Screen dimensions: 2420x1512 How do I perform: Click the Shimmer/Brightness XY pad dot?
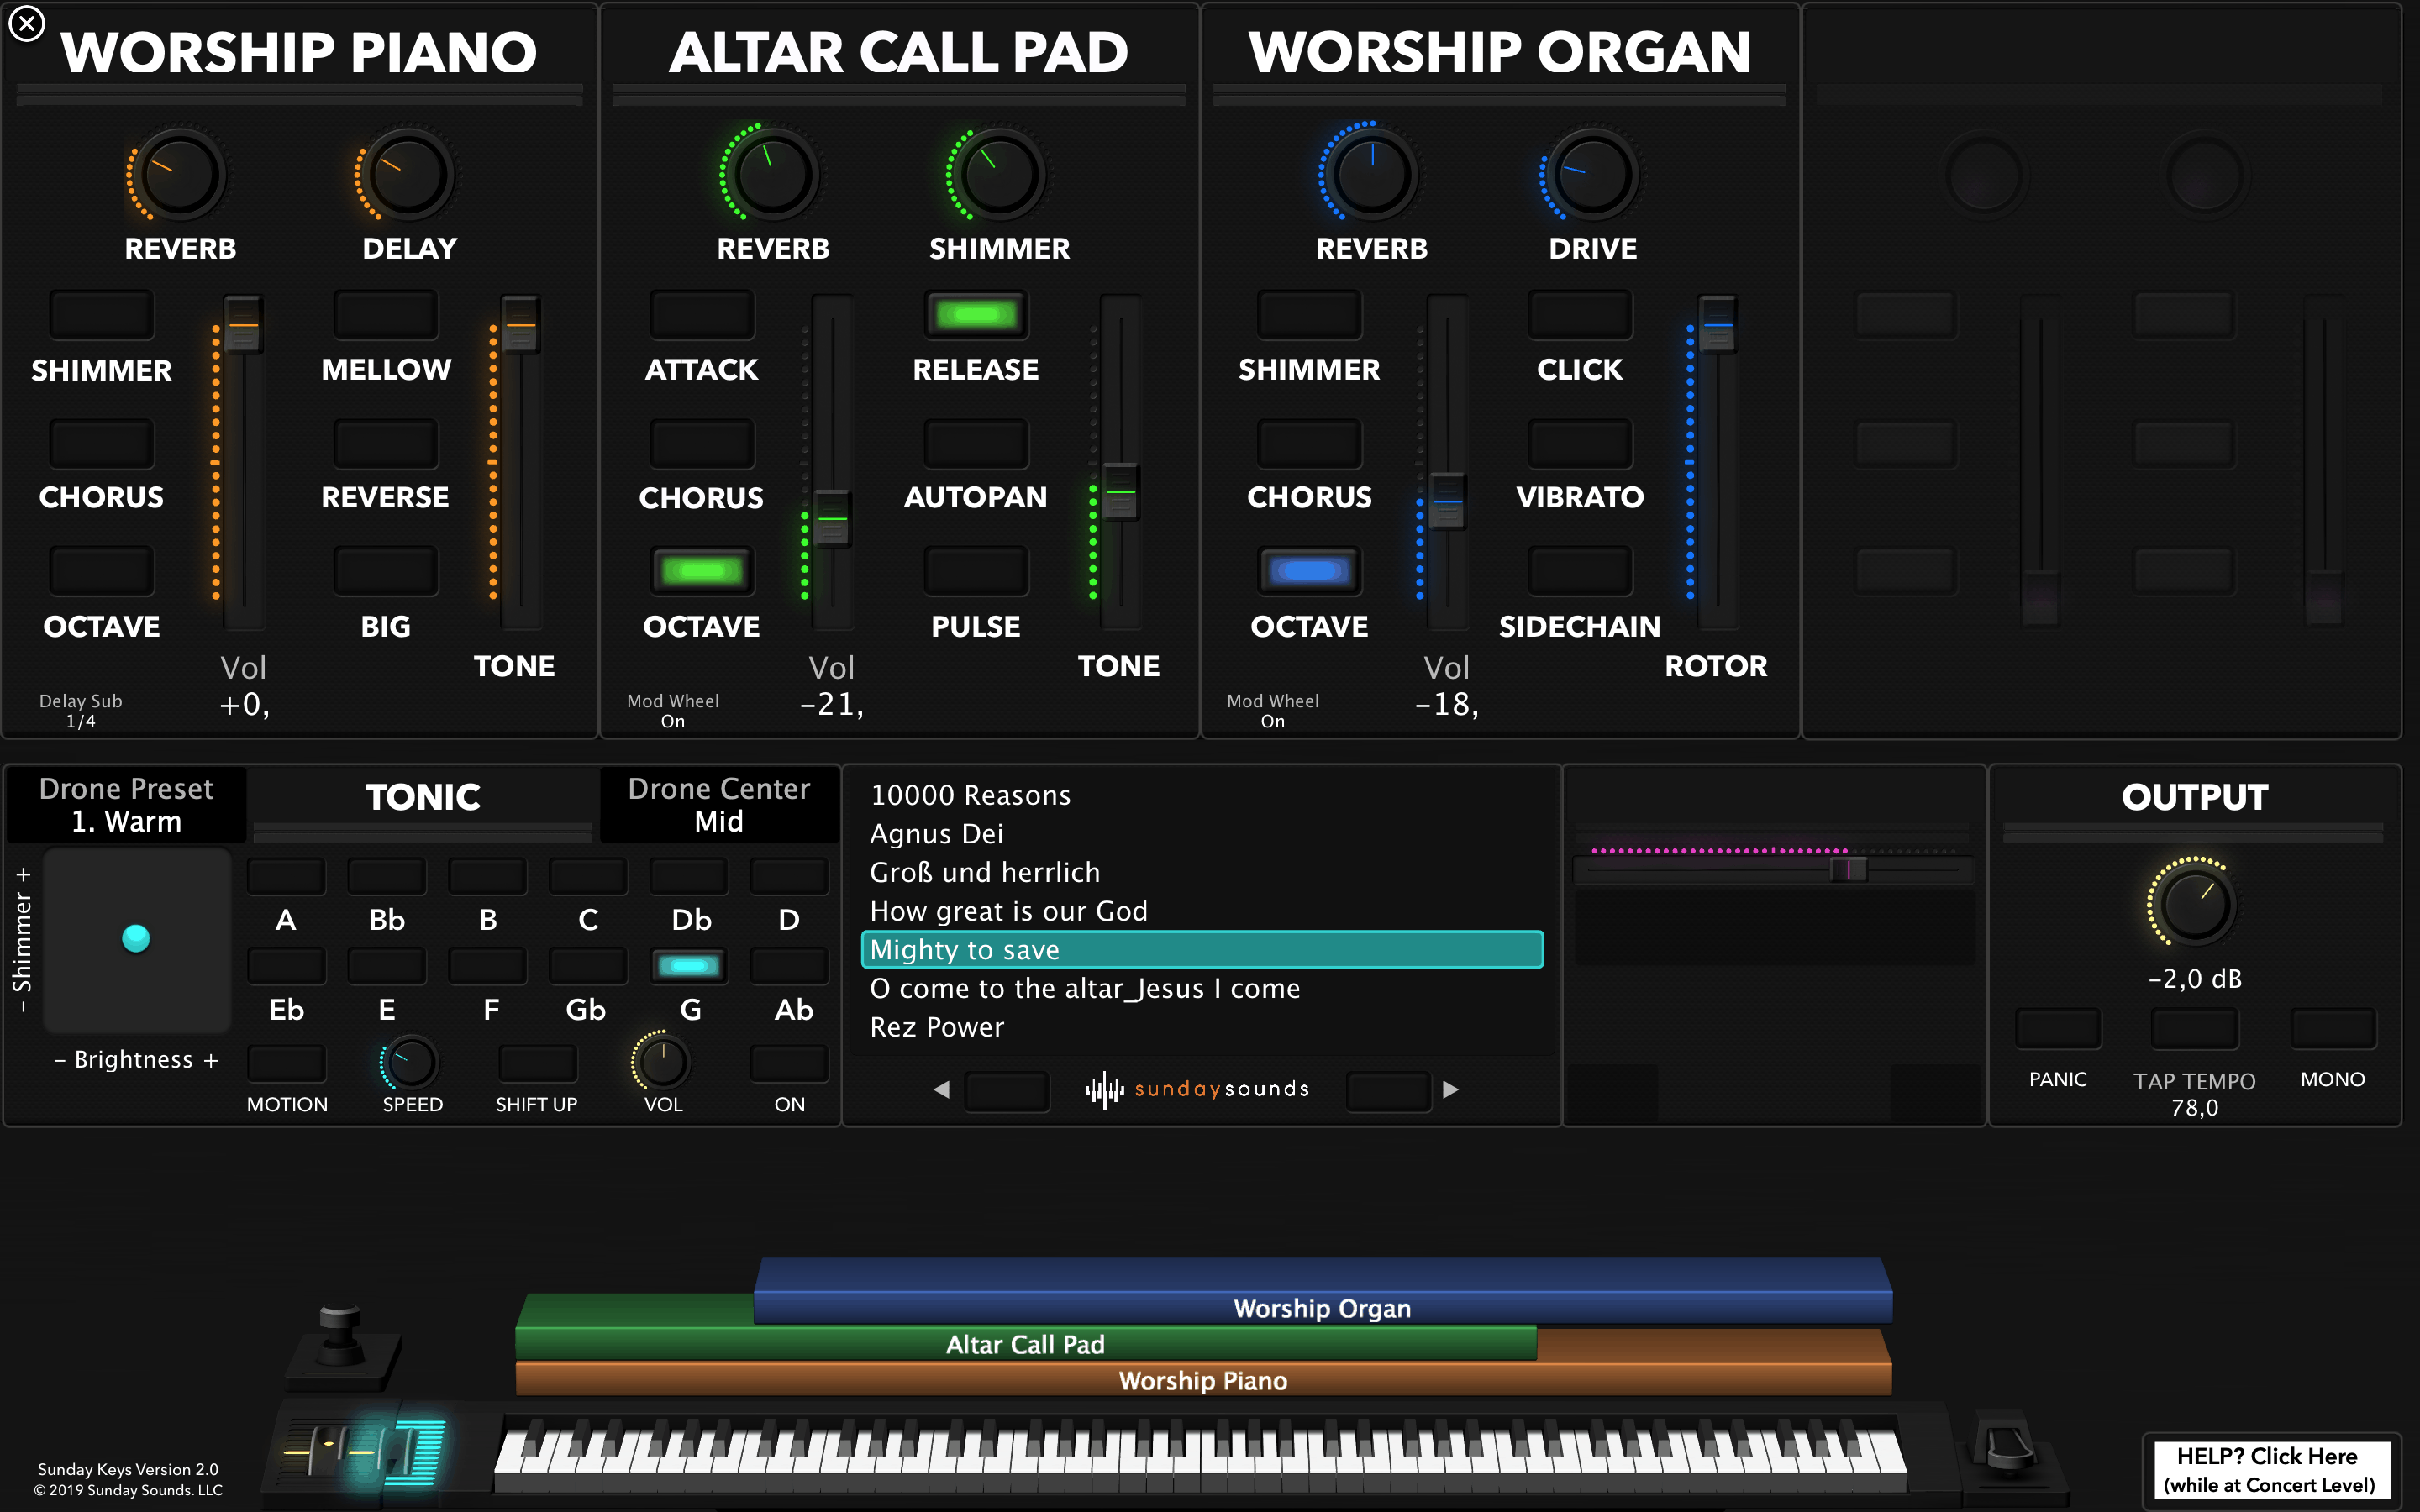(x=136, y=938)
